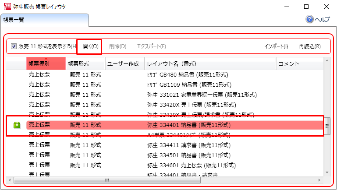Click the 再読込(R) button
Image resolution: width=337 pixels, height=190 pixels.
310,46
